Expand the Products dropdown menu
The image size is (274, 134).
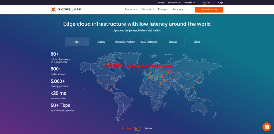(131, 9)
